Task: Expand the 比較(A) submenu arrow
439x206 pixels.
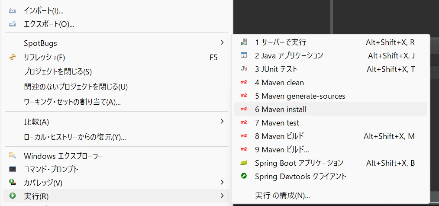Action: [222, 121]
